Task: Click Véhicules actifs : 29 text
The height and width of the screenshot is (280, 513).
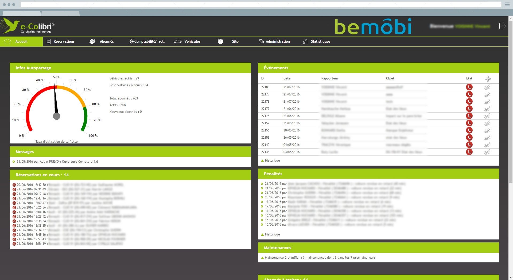Action: pyautogui.click(x=124, y=78)
